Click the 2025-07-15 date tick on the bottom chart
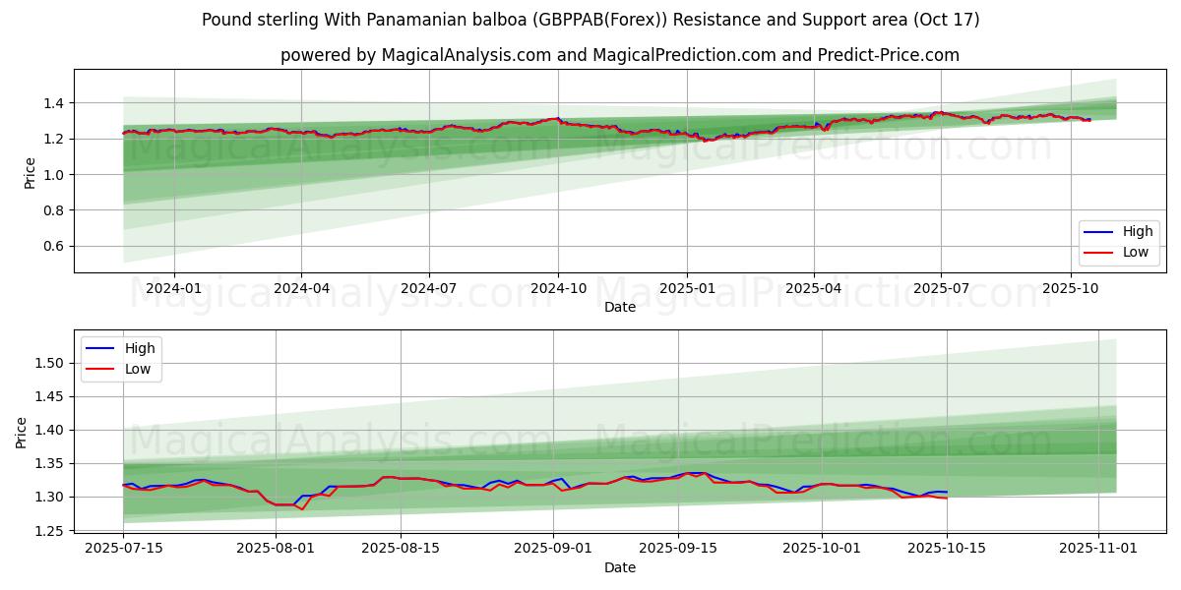The width and height of the screenshot is (1181, 590). point(123,548)
